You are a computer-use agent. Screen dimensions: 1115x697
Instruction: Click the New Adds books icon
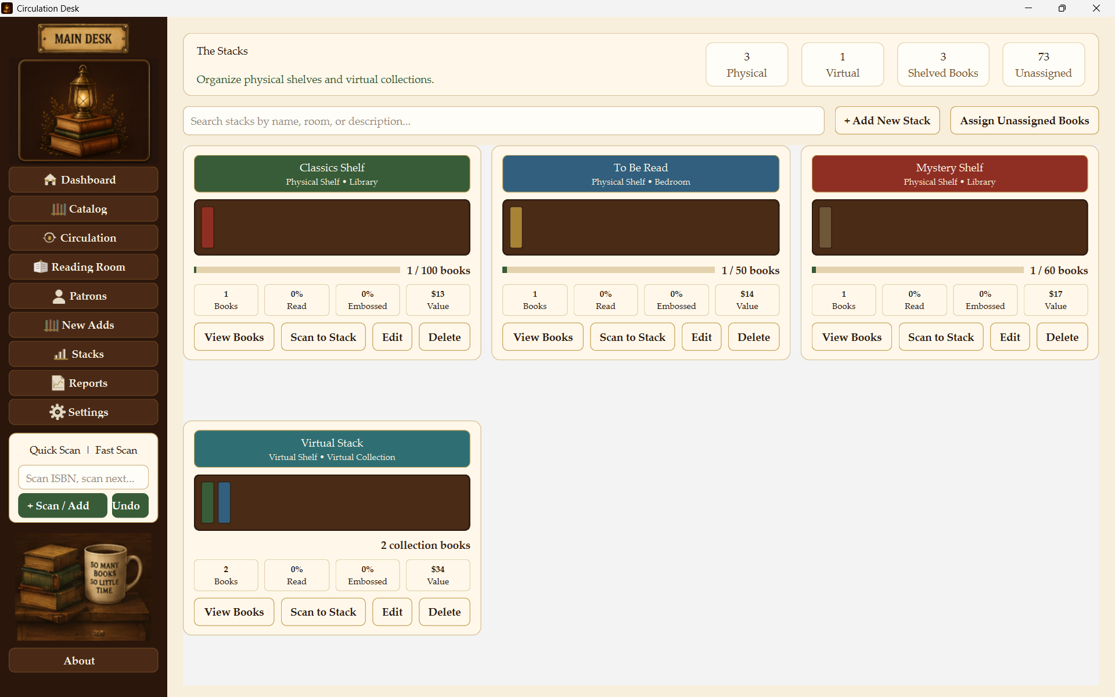(x=51, y=325)
